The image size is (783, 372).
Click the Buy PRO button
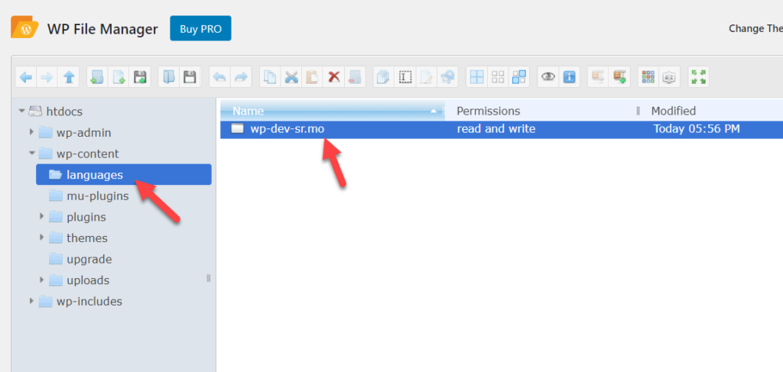click(200, 28)
